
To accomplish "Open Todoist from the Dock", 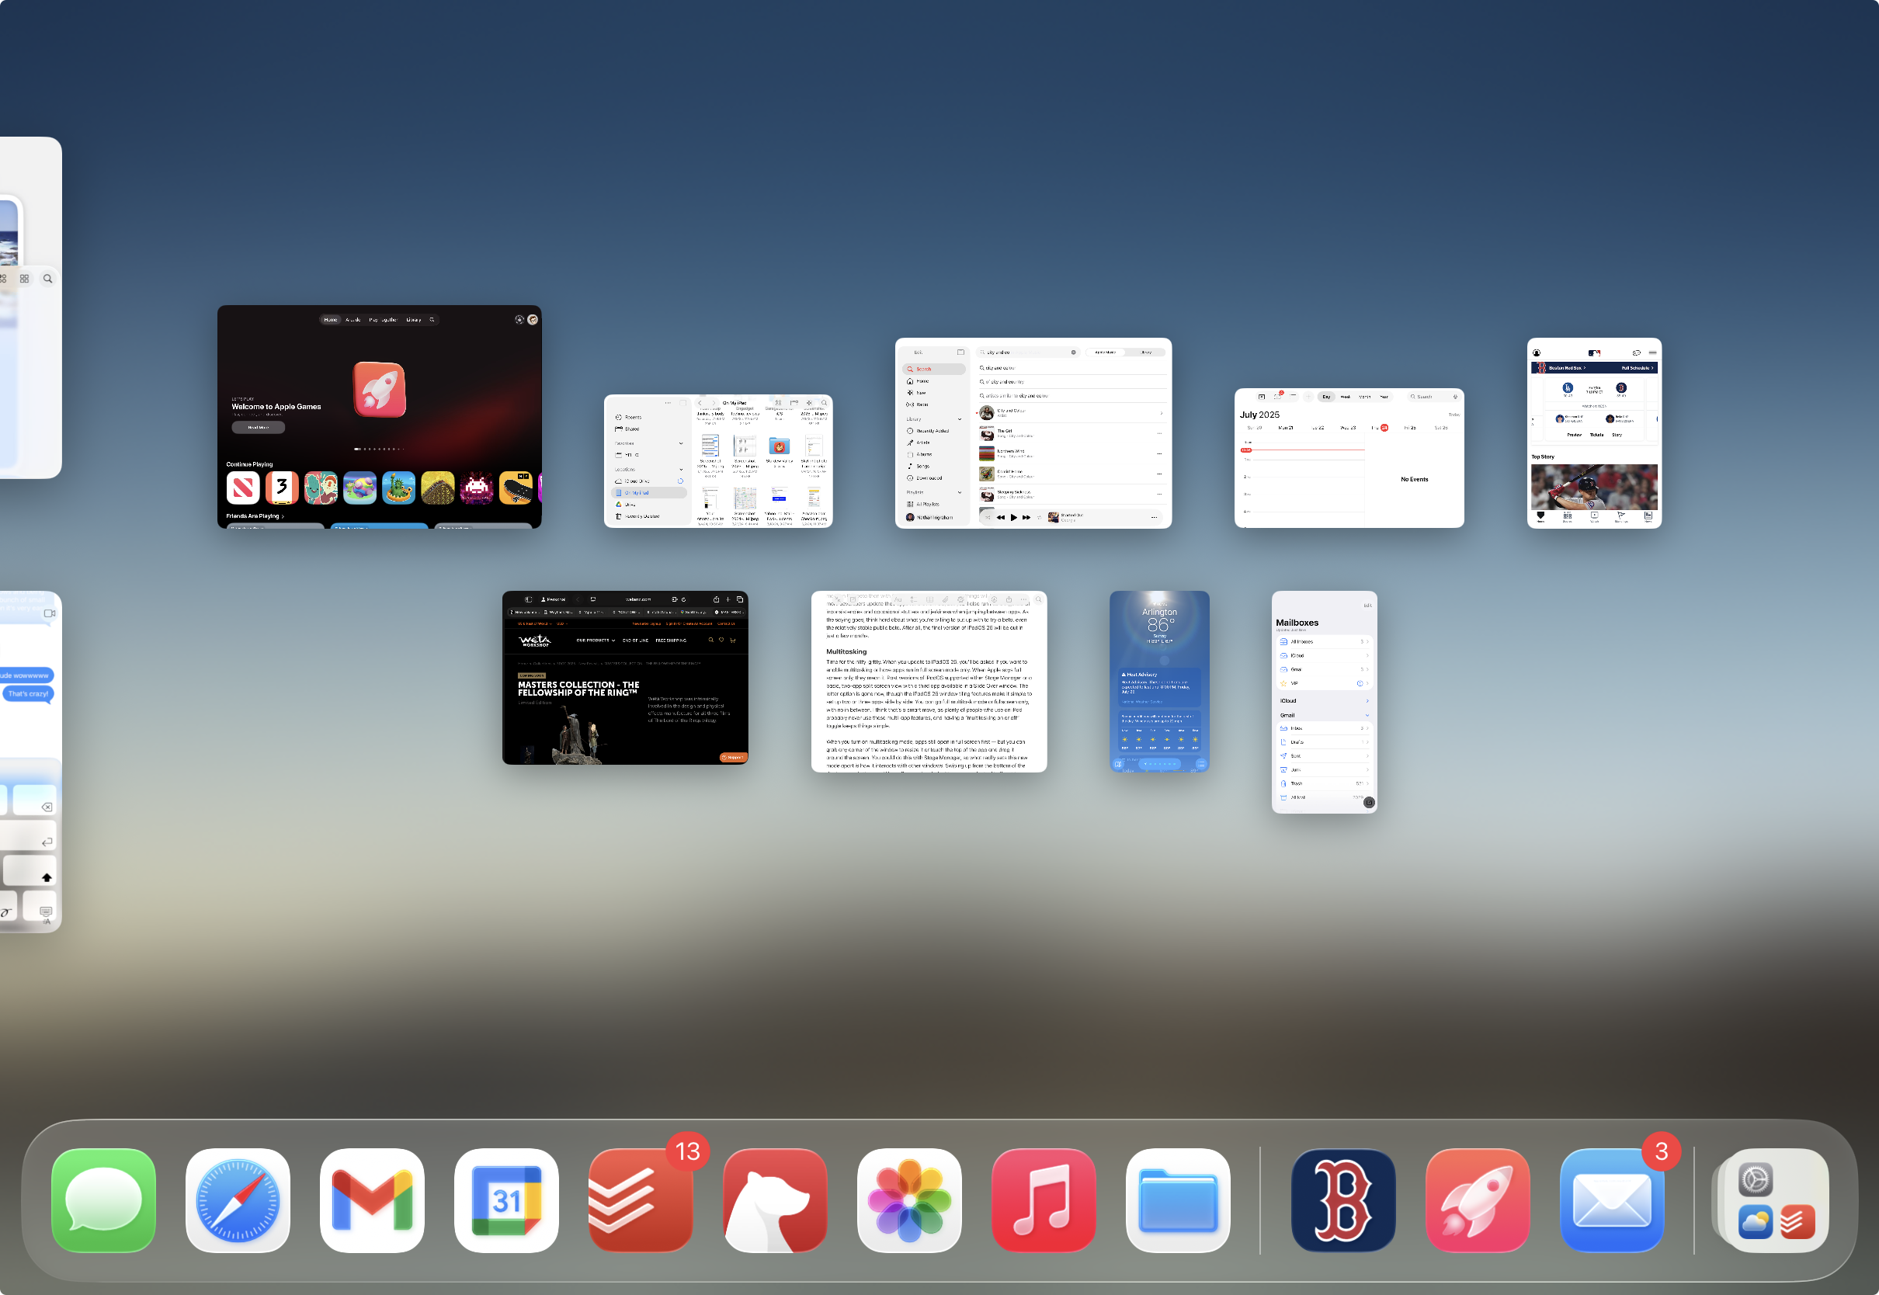I will 641,1201.
